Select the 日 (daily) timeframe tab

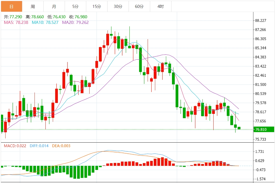tap(11, 7)
